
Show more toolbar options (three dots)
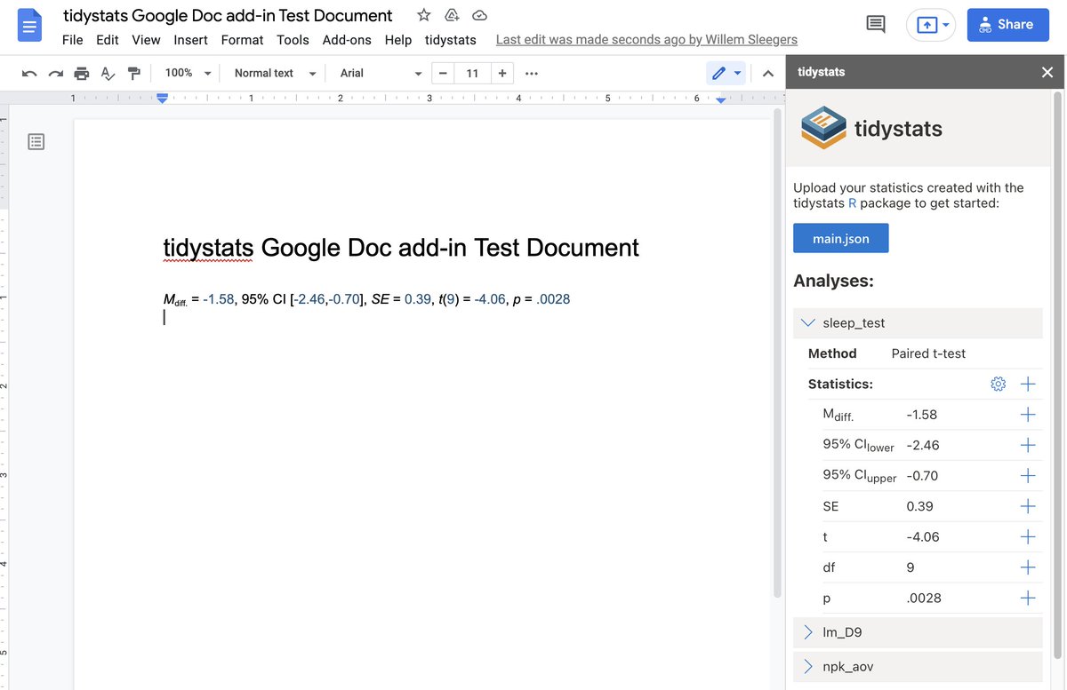tap(532, 73)
